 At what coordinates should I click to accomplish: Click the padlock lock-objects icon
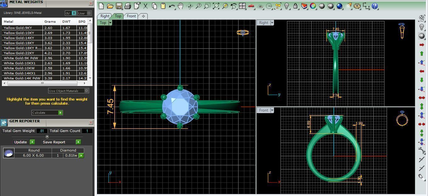pyautogui.click(x=295, y=6)
